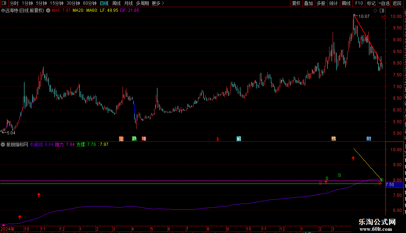Click the 解 event marker icon
This screenshot has height=233, width=406.
[x=239, y=139]
